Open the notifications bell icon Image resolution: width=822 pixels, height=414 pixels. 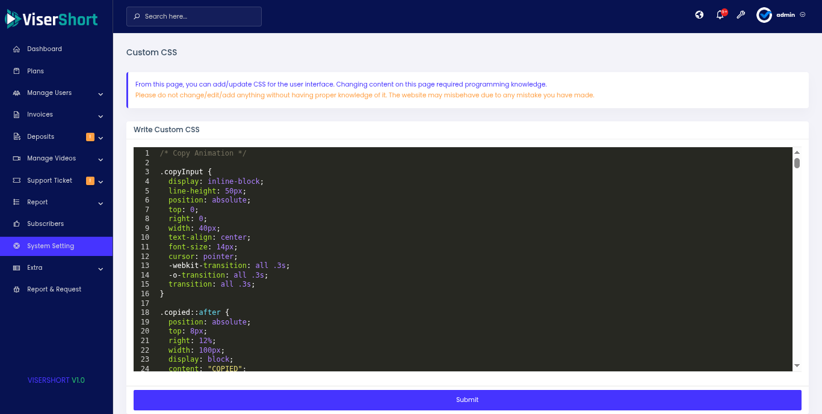[720, 15]
